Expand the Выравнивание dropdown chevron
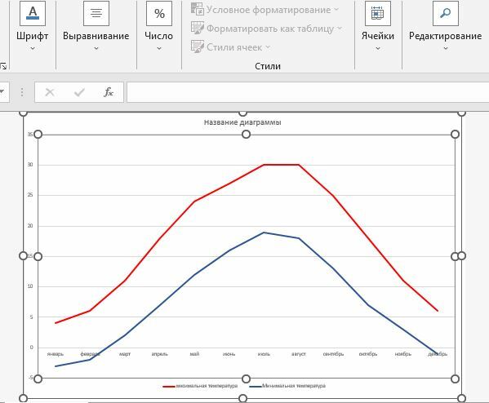Image resolution: width=489 pixels, height=403 pixels. pyautogui.click(x=96, y=48)
